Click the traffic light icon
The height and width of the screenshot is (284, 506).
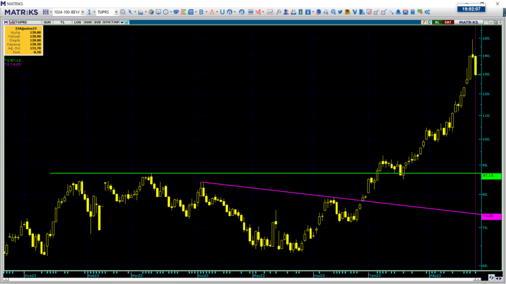pos(300,12)
